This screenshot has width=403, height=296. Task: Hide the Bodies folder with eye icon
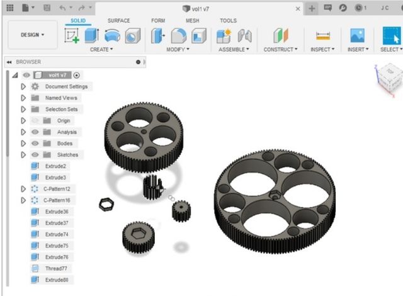(x=35, y=144)
